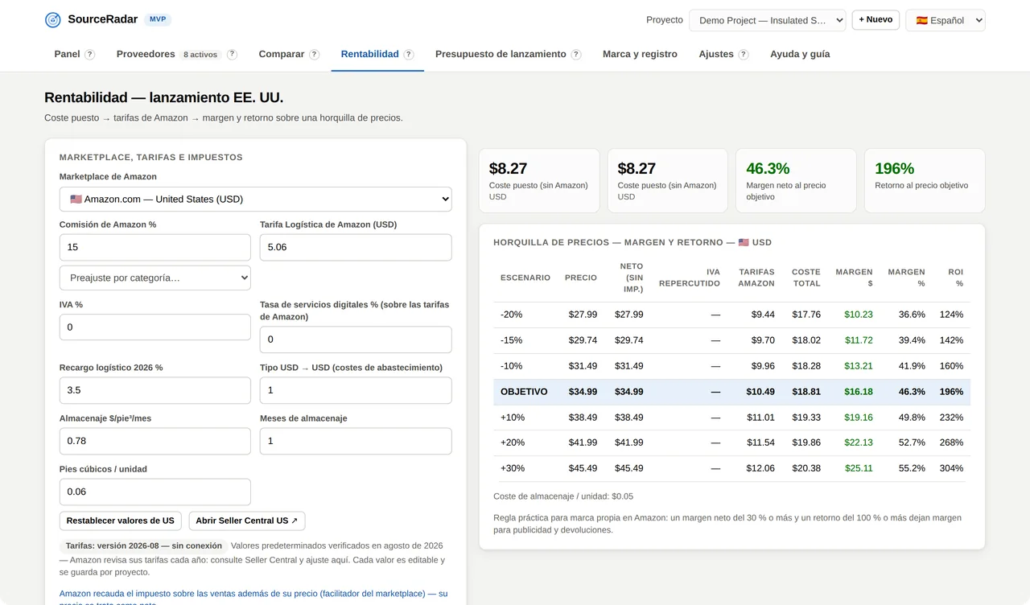Click the IVA % input field
1030x605 pixels.
click(154, 327)
